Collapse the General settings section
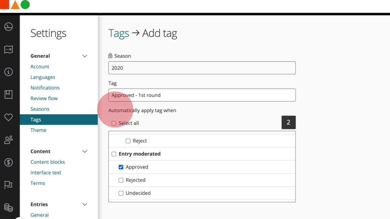The width and height of the screenshot is (390, 219). tap(85, 56)
